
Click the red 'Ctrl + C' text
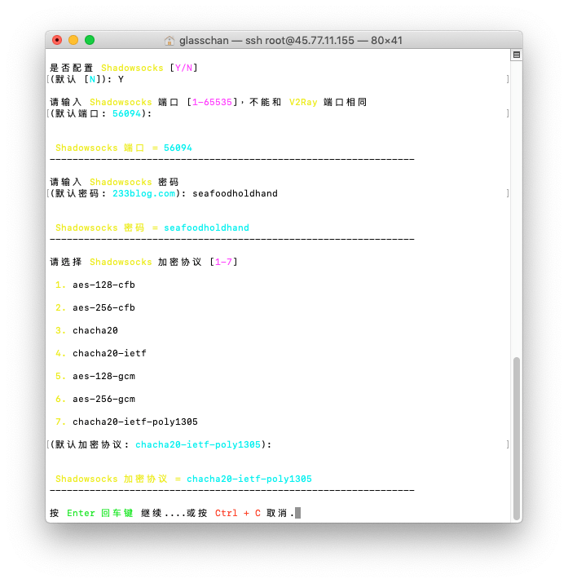coord(238,513)
